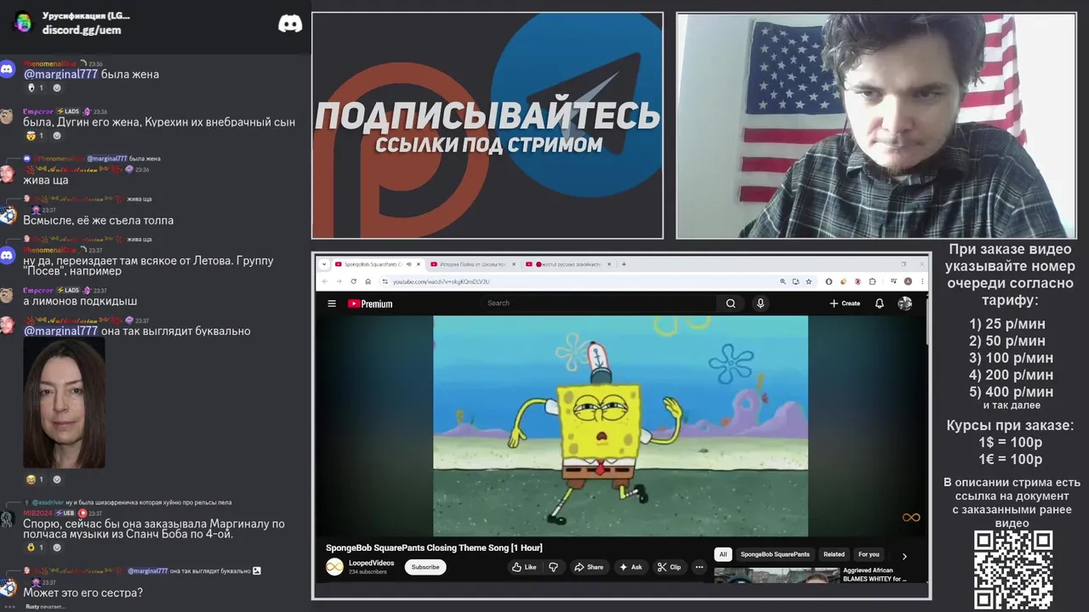Viewport: 1089px width, 612px height.
Task: Select the SpongeBob SquarePants tab in browser
Action: (377, 264)
